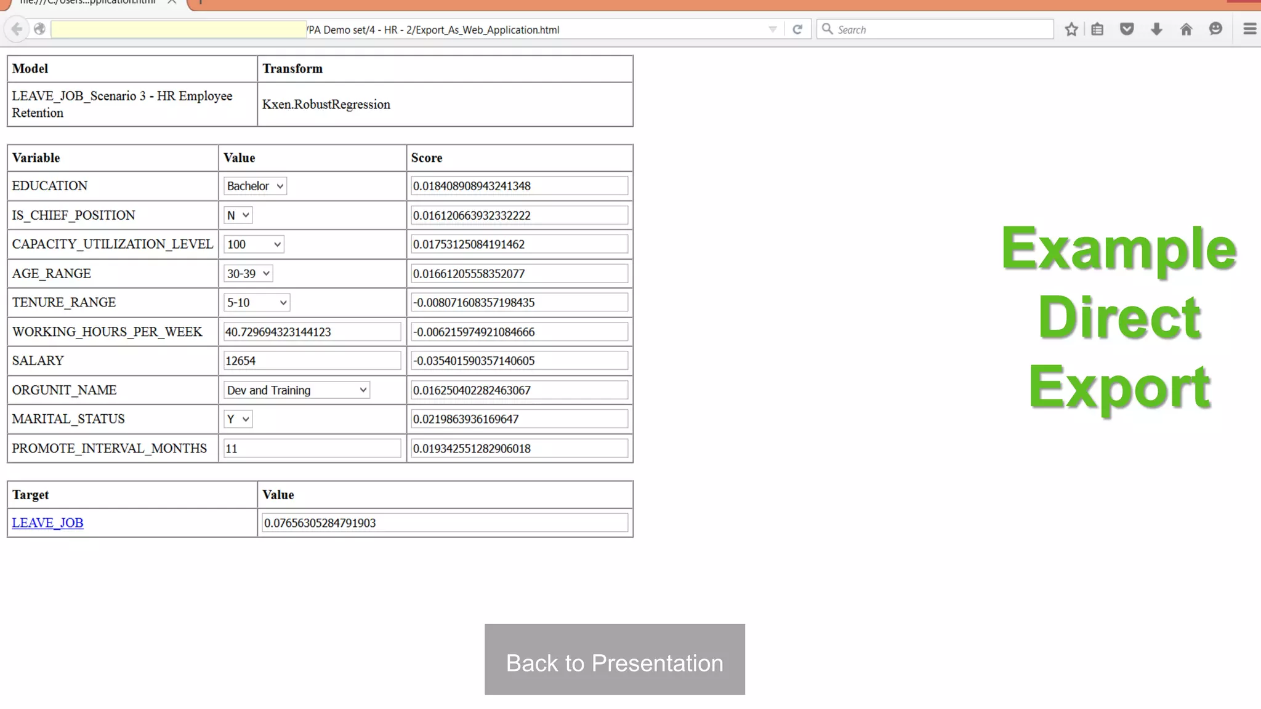1261x709 pixels.
Task: Click the AGE_RANGE variable label
Action: click(x=52, y=274)
